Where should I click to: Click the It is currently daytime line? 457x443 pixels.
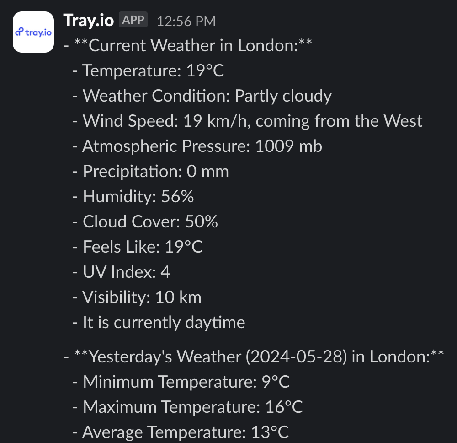[x=159, y=323]
